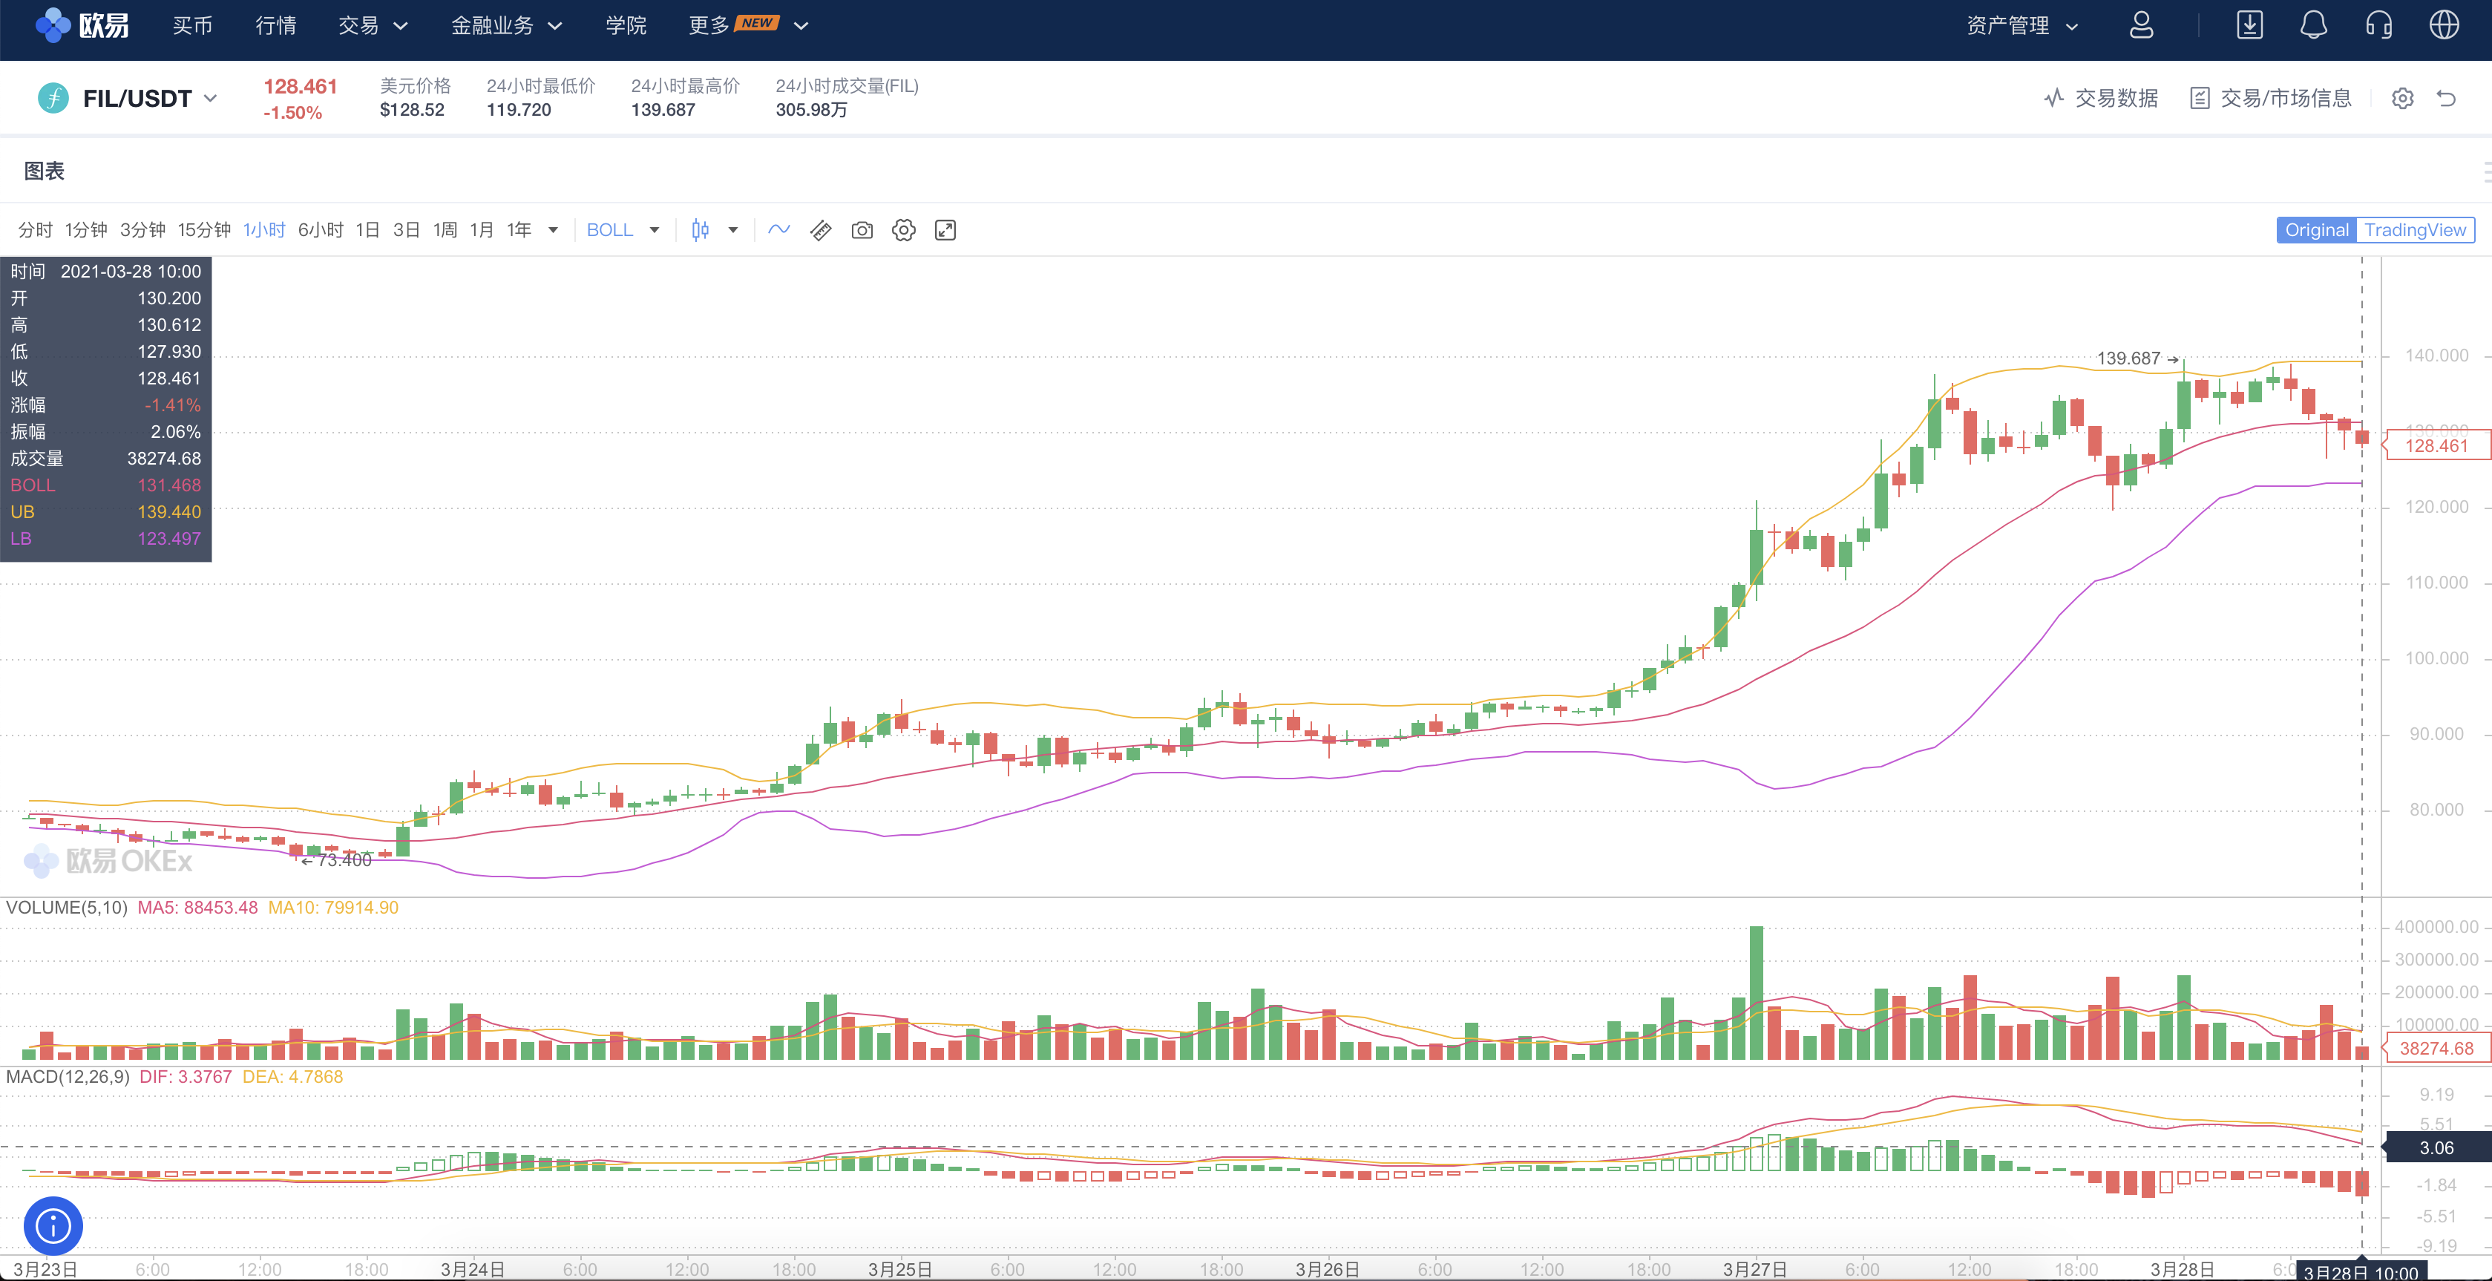This screenshot has width=2492, height=1281.
Task: Select the measure ruler tool
Action: point(820,229)
